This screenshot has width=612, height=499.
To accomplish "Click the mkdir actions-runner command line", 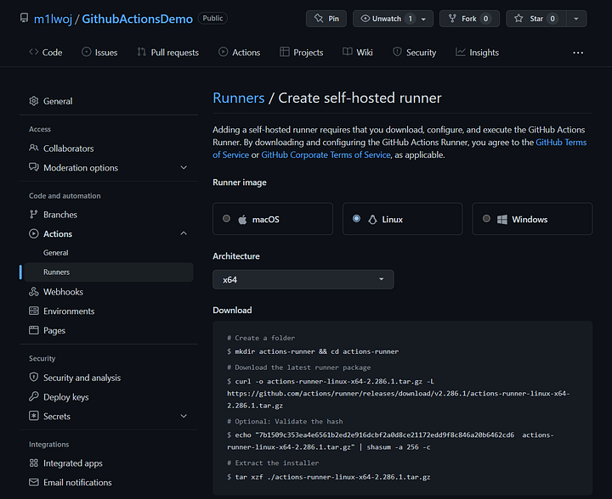I will (x=313, y=351).
